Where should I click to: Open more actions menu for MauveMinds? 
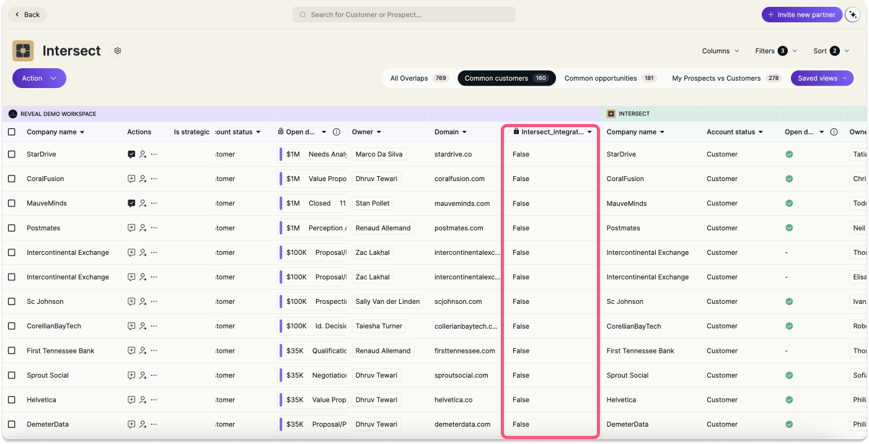[x=154, y=203]
